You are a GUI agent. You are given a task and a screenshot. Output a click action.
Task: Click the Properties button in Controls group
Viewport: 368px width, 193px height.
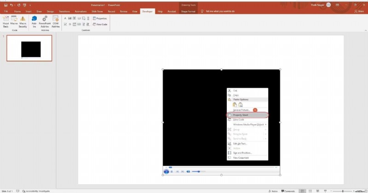click(x=100, y=18)
